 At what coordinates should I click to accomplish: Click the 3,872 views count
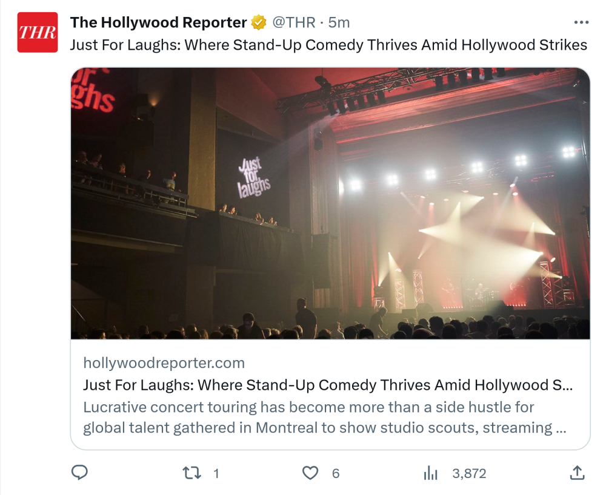pyautogui.click(x=469, y=473)
